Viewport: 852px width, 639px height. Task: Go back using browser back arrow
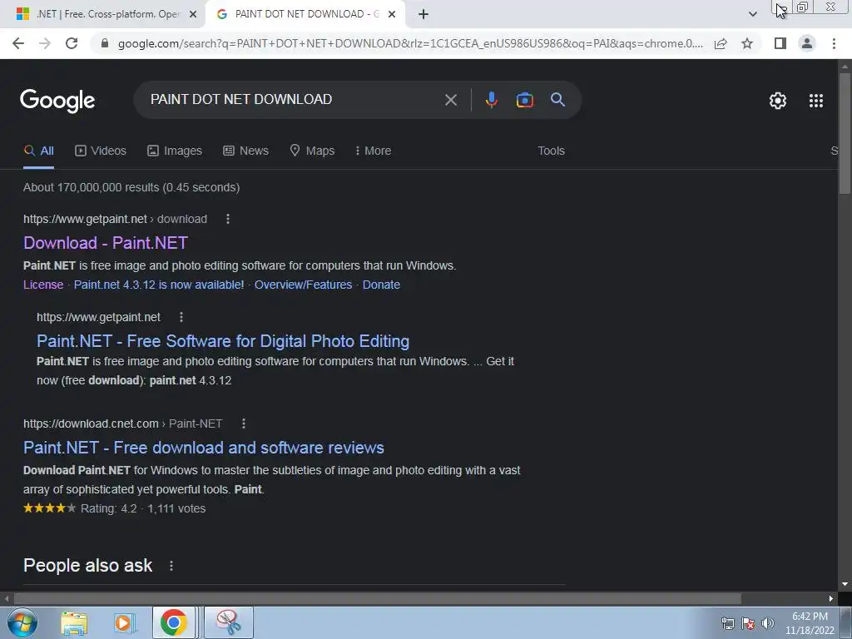(x=18, y=43)
